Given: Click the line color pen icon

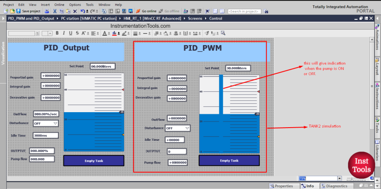Looking at the screenshot, I should point(124,33).
